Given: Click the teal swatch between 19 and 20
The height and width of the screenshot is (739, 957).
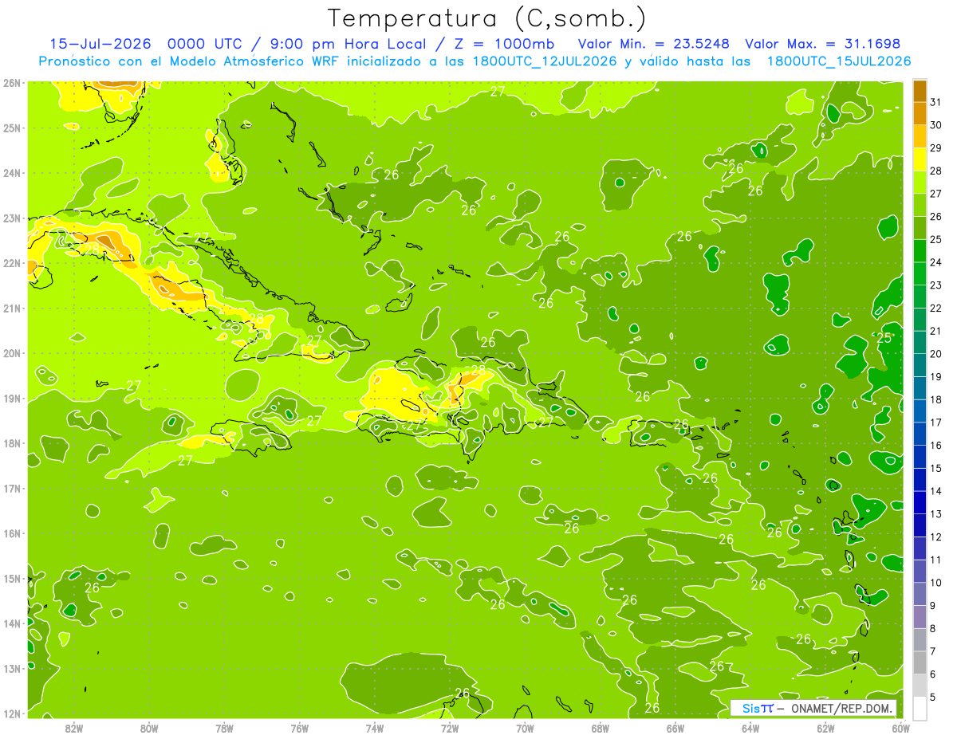Looking at the screenshot, I should point(920,365).
